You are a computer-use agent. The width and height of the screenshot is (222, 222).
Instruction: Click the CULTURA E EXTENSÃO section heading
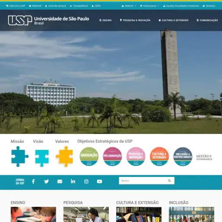point(137,202)
